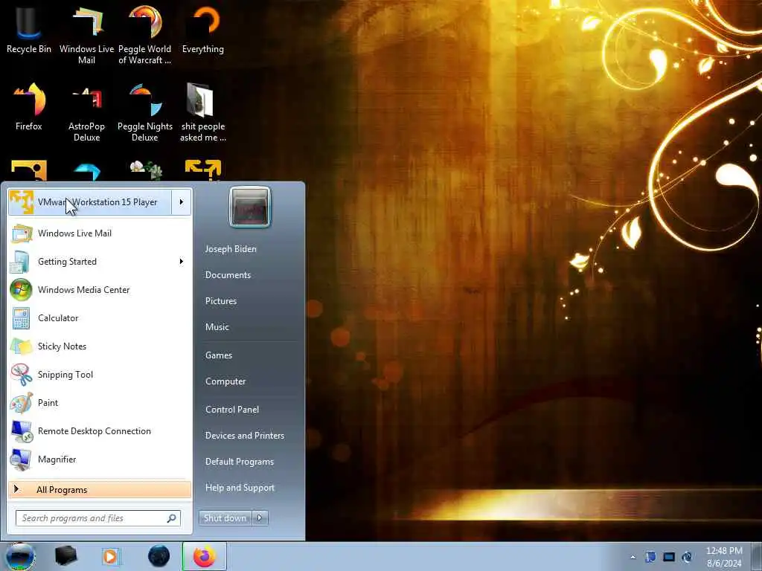Select Peggle Nights Deluxe desktop icon
Screen dimensions: 762x571
coord(145,113)
